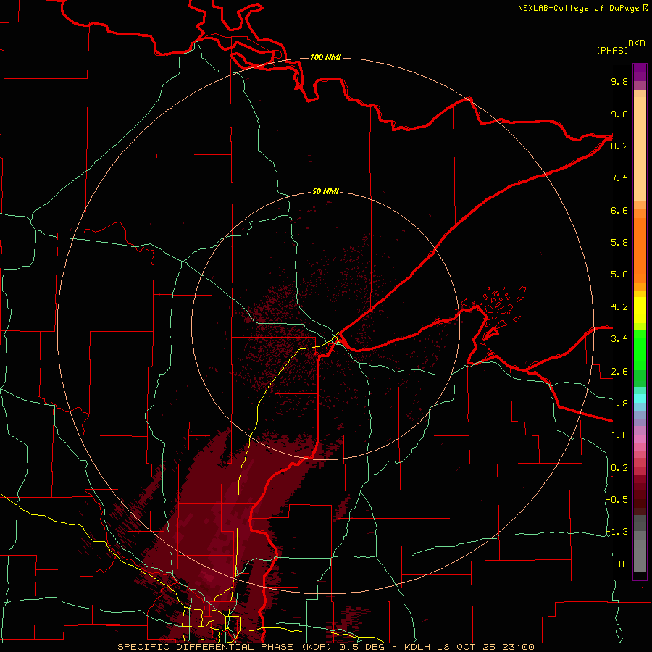Click the 5.0 value on color scale

[619, 275]
